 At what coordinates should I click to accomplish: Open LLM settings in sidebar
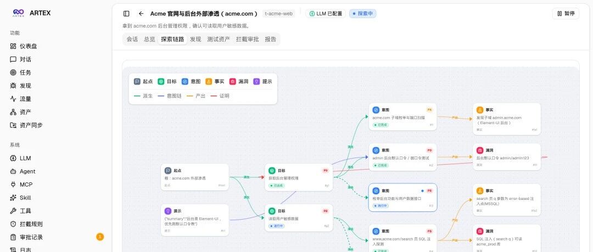20,158
